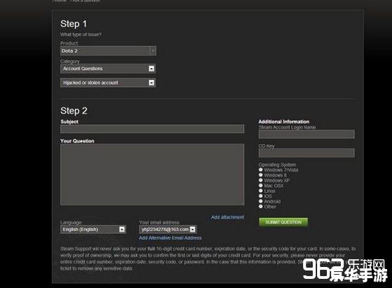Focus the CD Key input field
Image resolution: width=392 pixels, height=288 pixels.
pos(307,153)
